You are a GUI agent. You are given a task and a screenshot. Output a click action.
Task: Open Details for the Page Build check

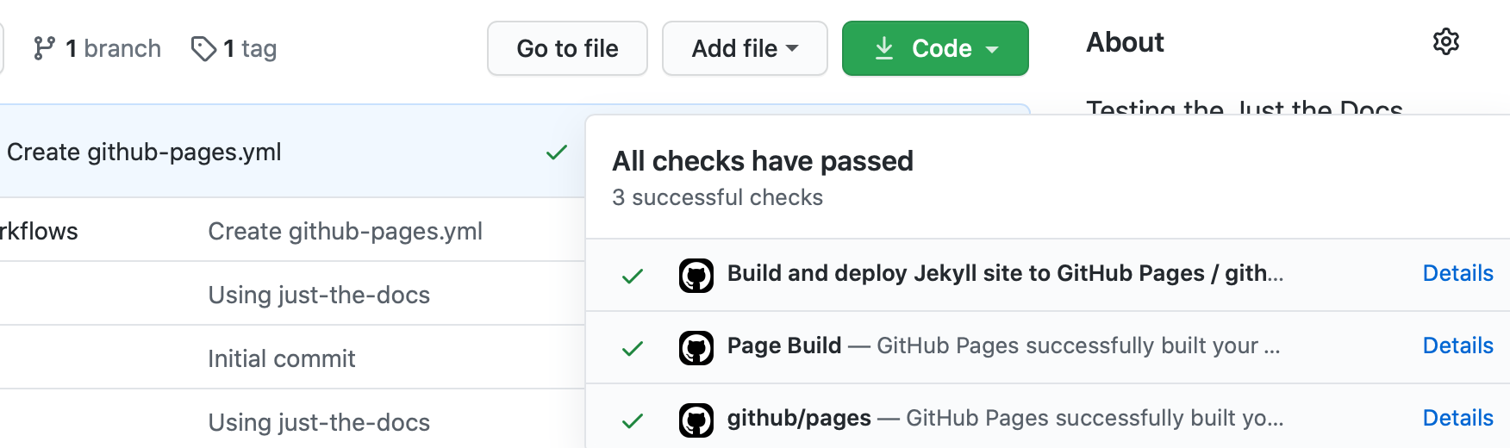point(1457,345)
